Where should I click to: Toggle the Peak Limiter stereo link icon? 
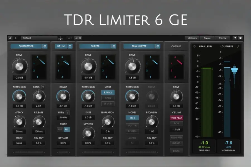click(158, 46)
